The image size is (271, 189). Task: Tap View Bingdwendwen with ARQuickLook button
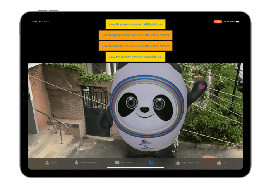(135, 24)
